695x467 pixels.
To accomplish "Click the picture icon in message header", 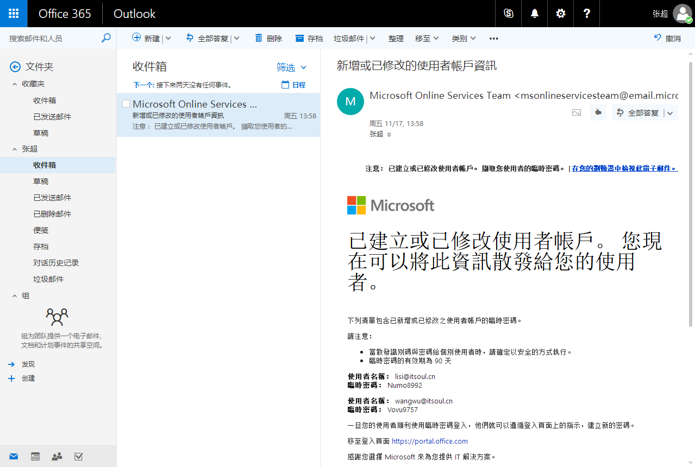I will point(577,112).
